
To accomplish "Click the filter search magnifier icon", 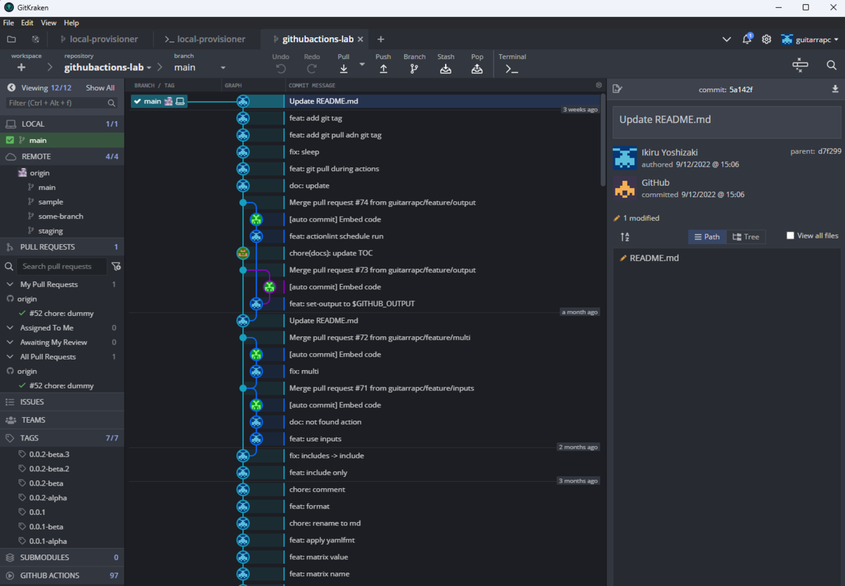I will (111, 103).
